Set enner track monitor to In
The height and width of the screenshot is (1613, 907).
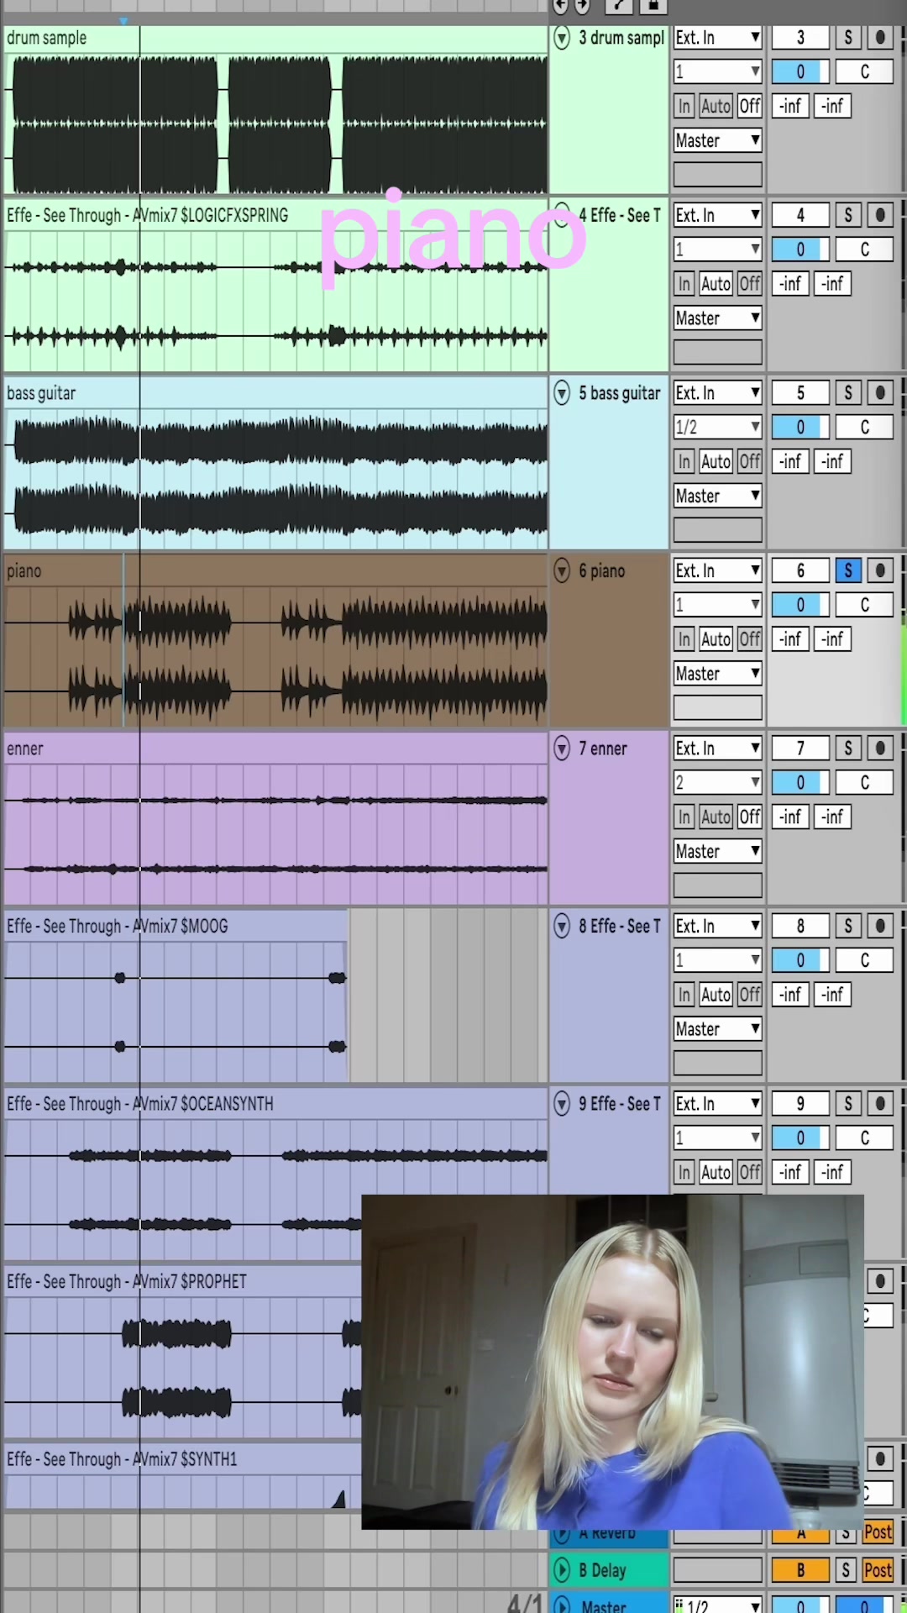(x=684, y=817)
